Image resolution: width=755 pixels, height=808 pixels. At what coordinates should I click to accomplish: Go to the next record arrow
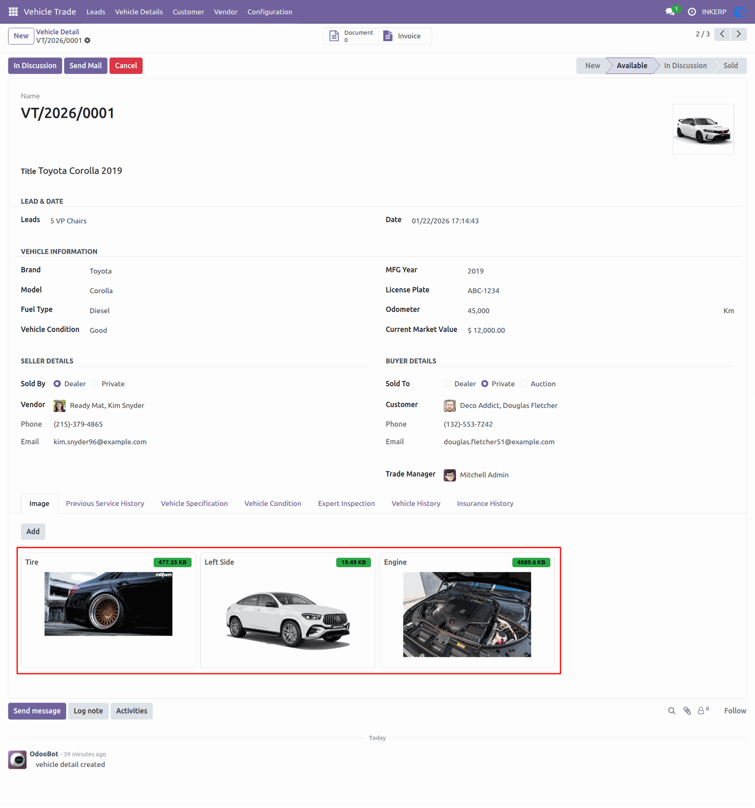pos(739,34)
